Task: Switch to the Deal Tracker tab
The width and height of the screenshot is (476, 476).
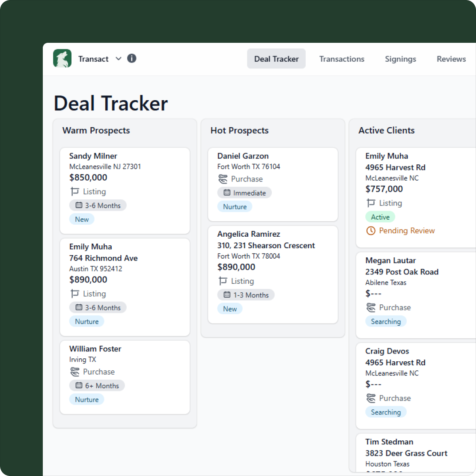Action: coord(276,59)
